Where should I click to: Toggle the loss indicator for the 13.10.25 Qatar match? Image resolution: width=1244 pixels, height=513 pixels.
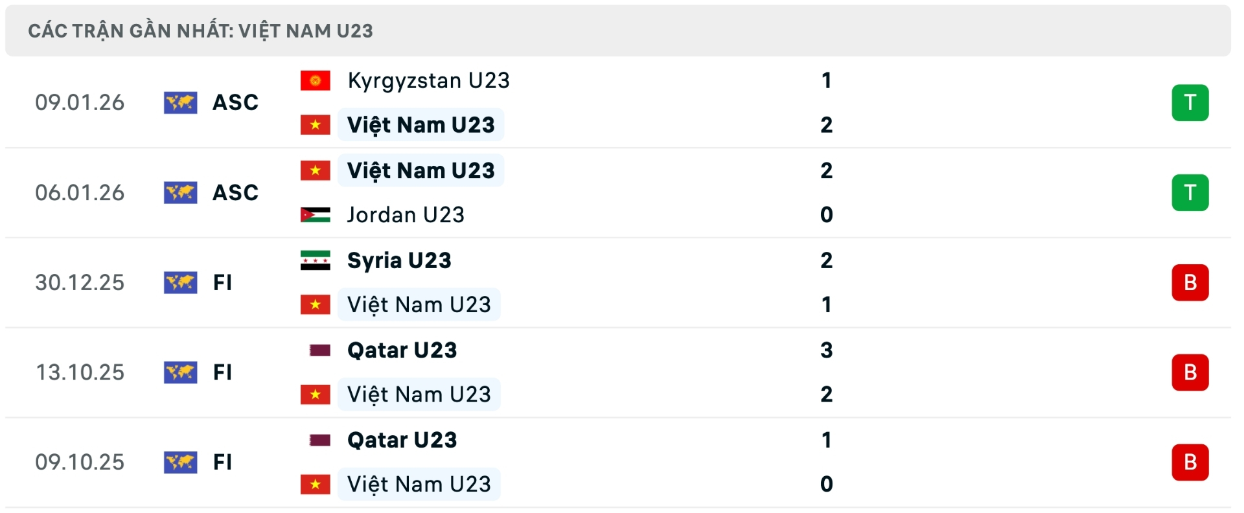[x=1191, y=372]
